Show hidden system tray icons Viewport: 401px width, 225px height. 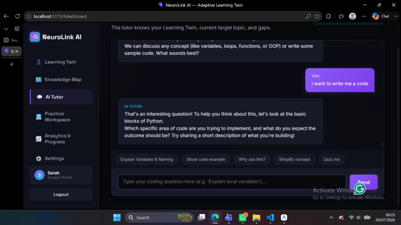tap(331, 218)
